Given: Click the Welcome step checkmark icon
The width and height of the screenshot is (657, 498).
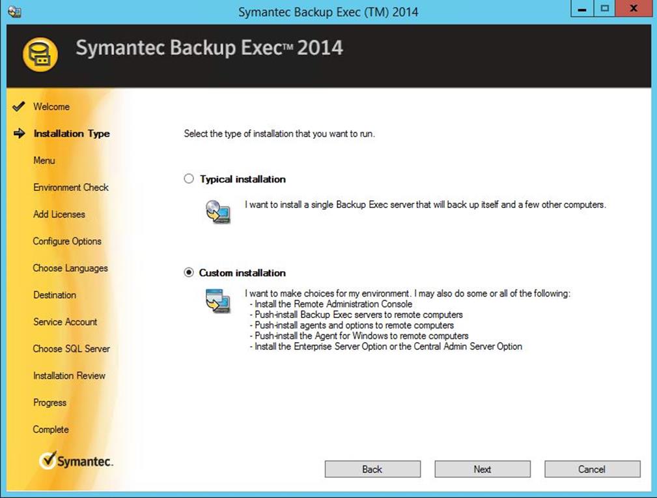Looking at the screenshot, I should coord(19,106).
